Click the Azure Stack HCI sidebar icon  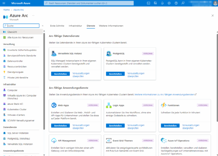click(4, 104)
